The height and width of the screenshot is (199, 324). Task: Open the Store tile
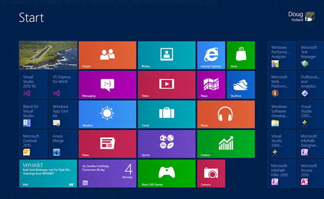240,55
